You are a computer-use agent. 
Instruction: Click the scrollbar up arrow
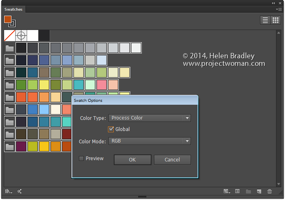(x=279, y=33)
